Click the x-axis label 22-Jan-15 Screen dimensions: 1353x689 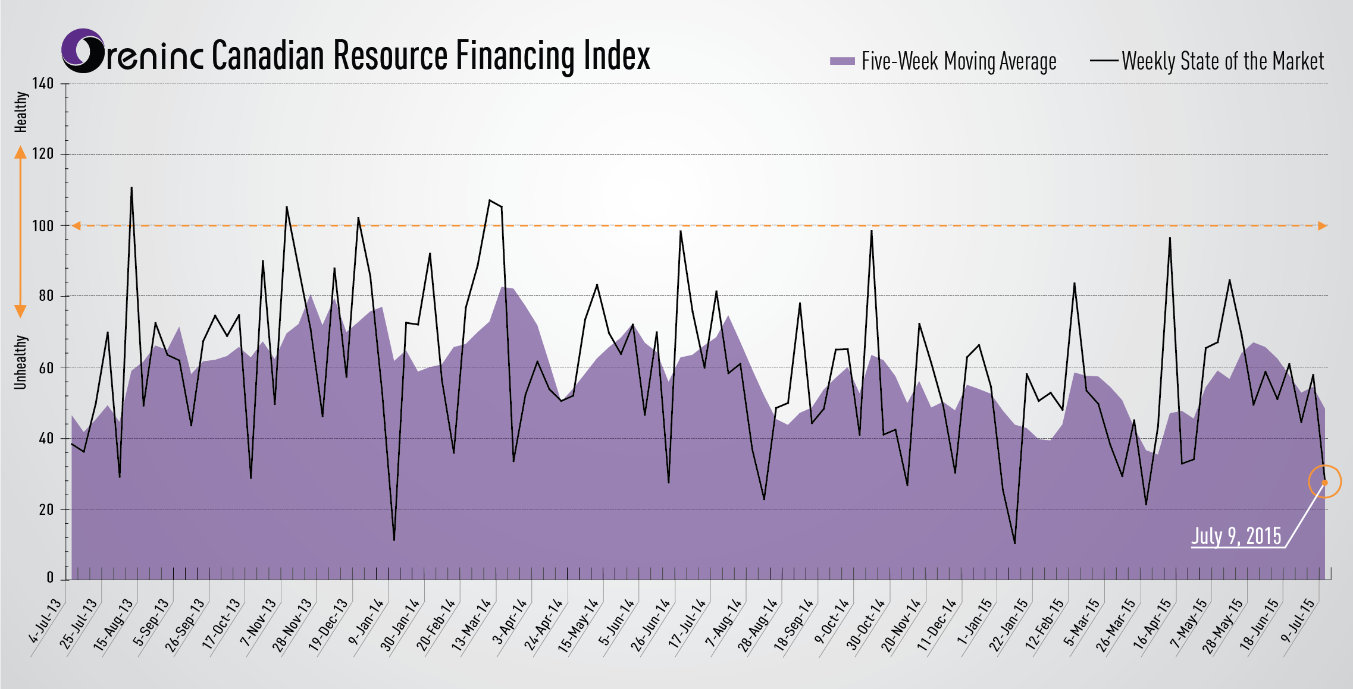coord(1009,625)
